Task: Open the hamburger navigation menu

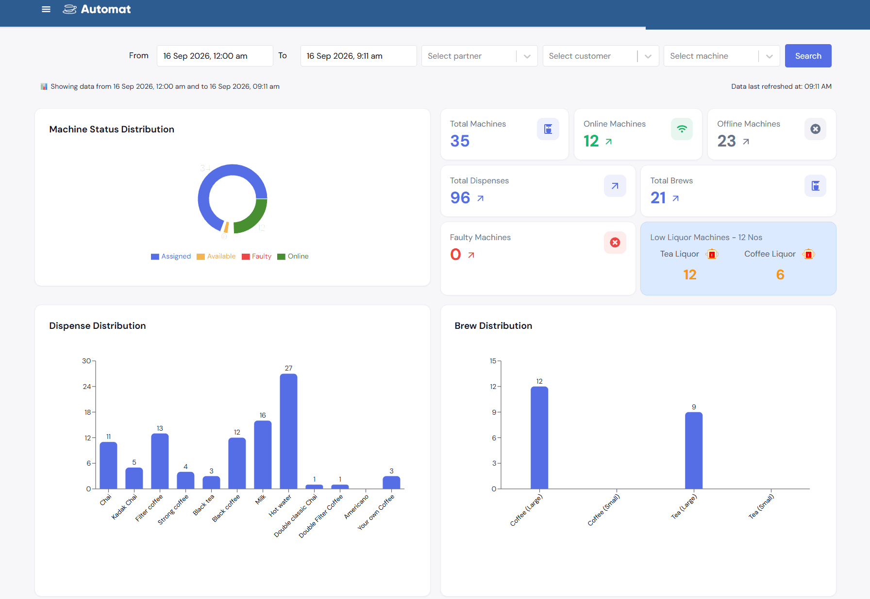Action: (x=46, y=9)
